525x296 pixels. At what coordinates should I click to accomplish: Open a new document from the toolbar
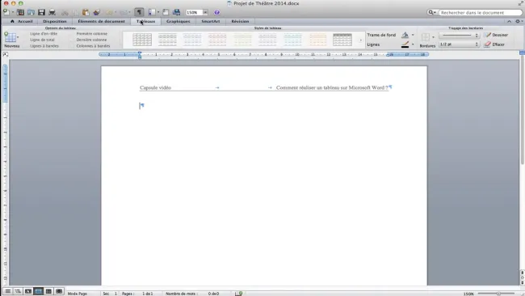pyautogui.click(x=6, y=12)
